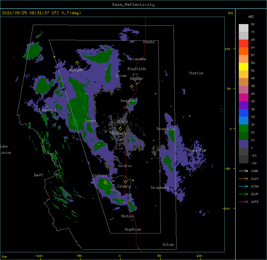The width and height of the screenshot is (267, 260).
Task: Click the Sylvan label
Action: pos(121,76)
